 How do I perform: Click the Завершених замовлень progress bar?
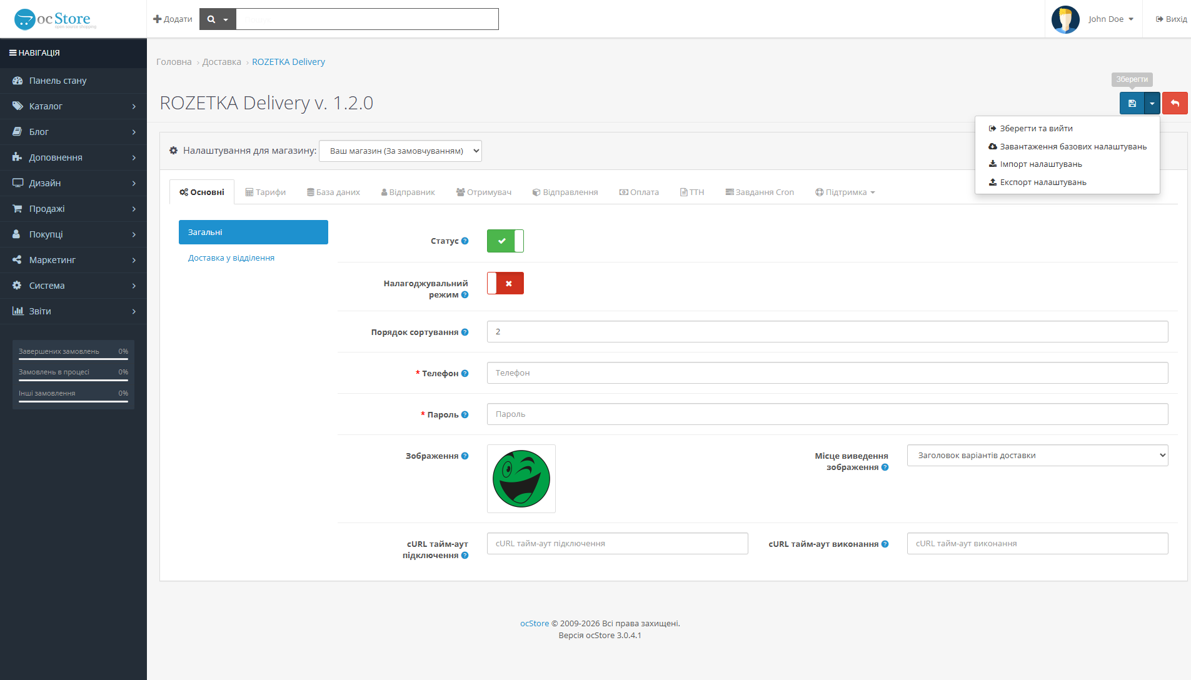point(73,359)
